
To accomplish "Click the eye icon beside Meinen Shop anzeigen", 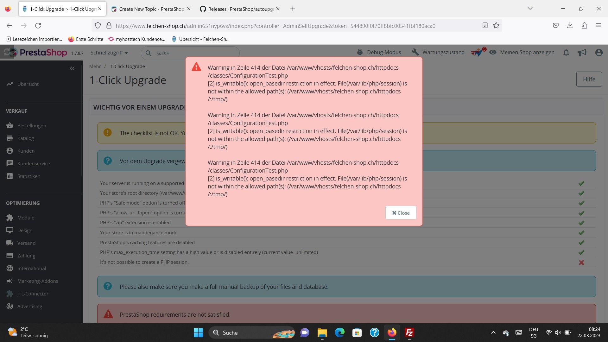I will pos(493,52).
